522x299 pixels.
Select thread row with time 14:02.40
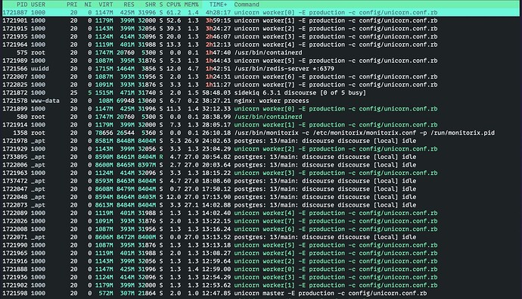[x=261, y=213]
